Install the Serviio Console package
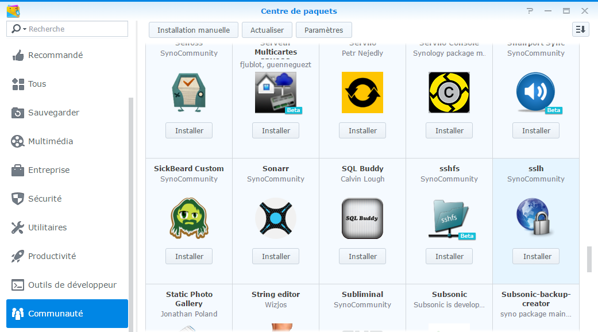This screenshot has width=598, height=332. [449, 130]
